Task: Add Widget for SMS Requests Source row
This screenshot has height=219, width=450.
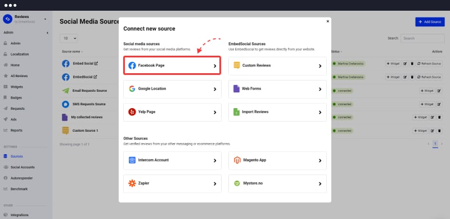Action: point(427,104)
